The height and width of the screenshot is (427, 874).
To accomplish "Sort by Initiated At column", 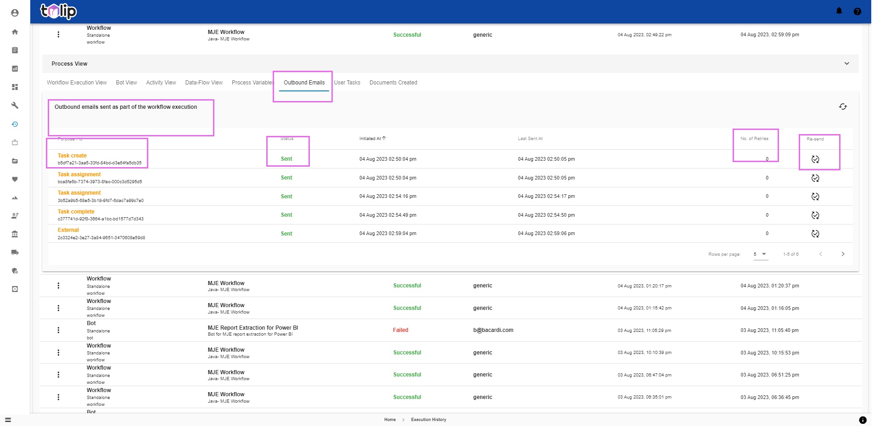I will coord(372,138).
